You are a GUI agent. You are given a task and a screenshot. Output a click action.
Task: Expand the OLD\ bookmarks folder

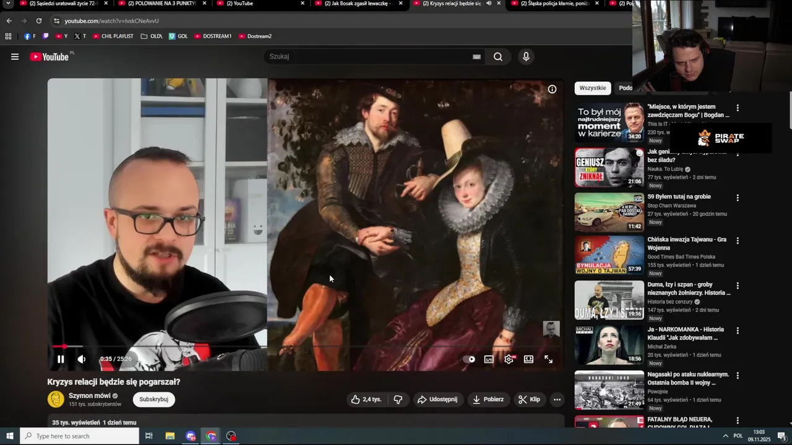pyautogui.click(x=152, y=36)
